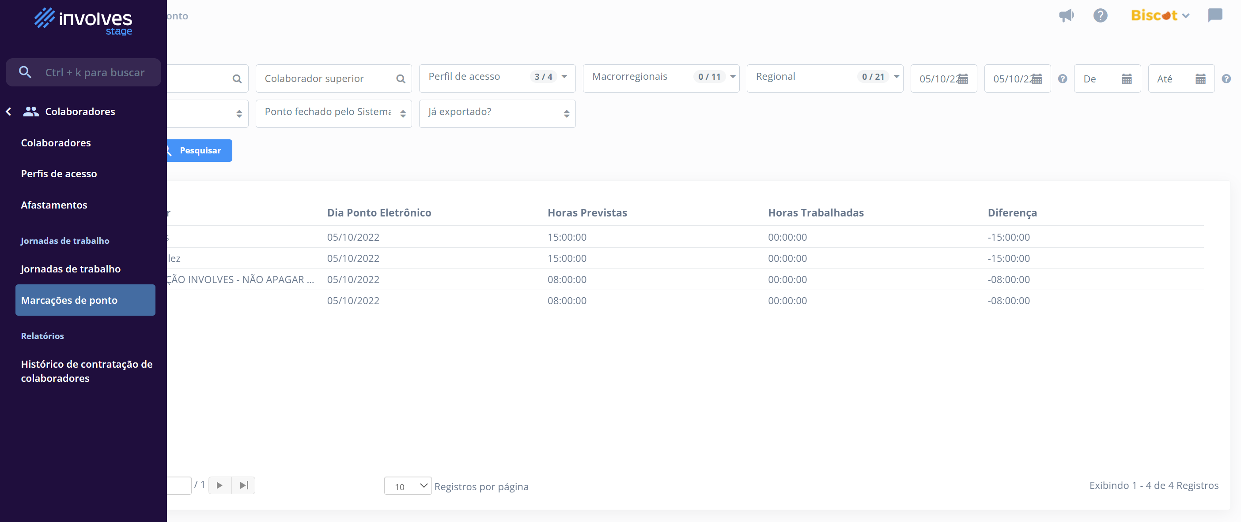This screenshot has width=1241, height=522.
Task: Expand Perfil de acesso dropdown
Action: pyautogui.click(x=564, y=77)
